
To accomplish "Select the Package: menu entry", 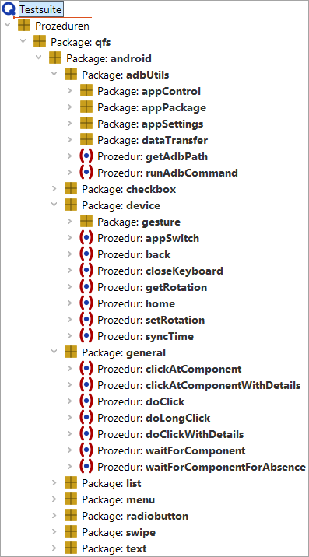I will click(118, 499).
